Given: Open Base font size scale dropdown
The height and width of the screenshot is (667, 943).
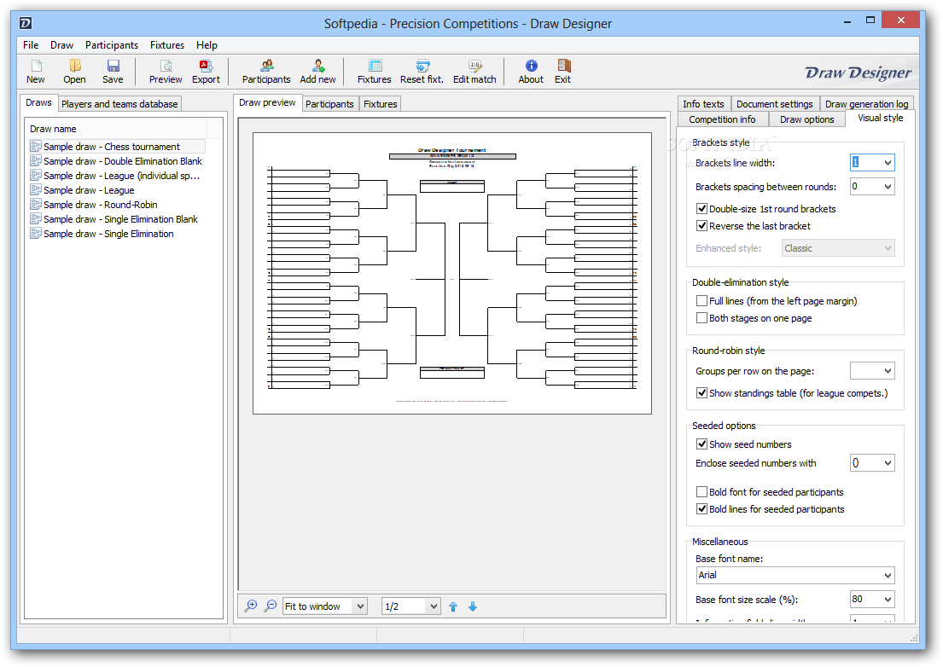Looking at the screenshot, I should pos(887,599).
